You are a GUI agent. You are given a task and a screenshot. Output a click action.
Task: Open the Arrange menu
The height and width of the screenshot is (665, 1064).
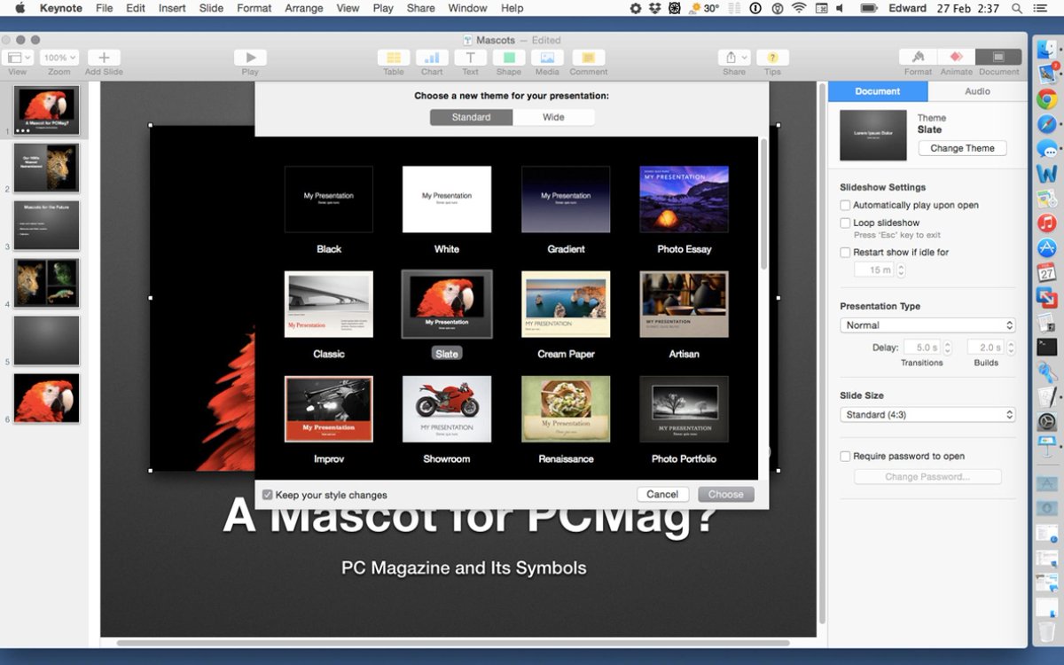click(304, 8)
